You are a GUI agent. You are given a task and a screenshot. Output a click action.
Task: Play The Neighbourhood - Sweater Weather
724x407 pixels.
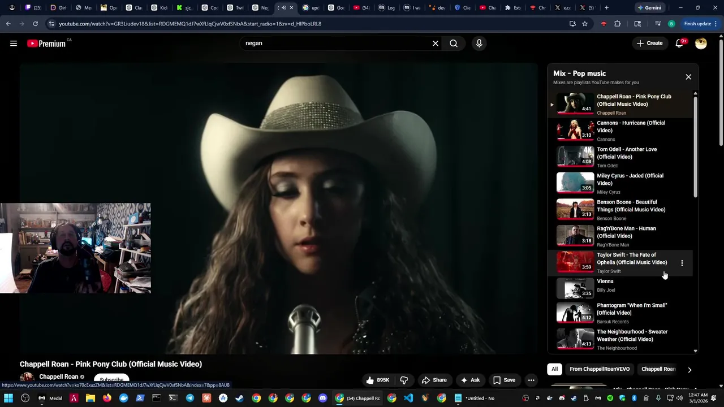pyautogui.click(x=619, y=340)
